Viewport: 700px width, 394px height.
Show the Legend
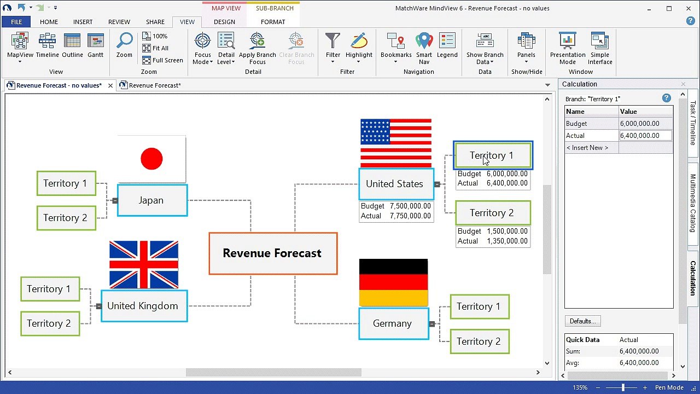(447, 45)
